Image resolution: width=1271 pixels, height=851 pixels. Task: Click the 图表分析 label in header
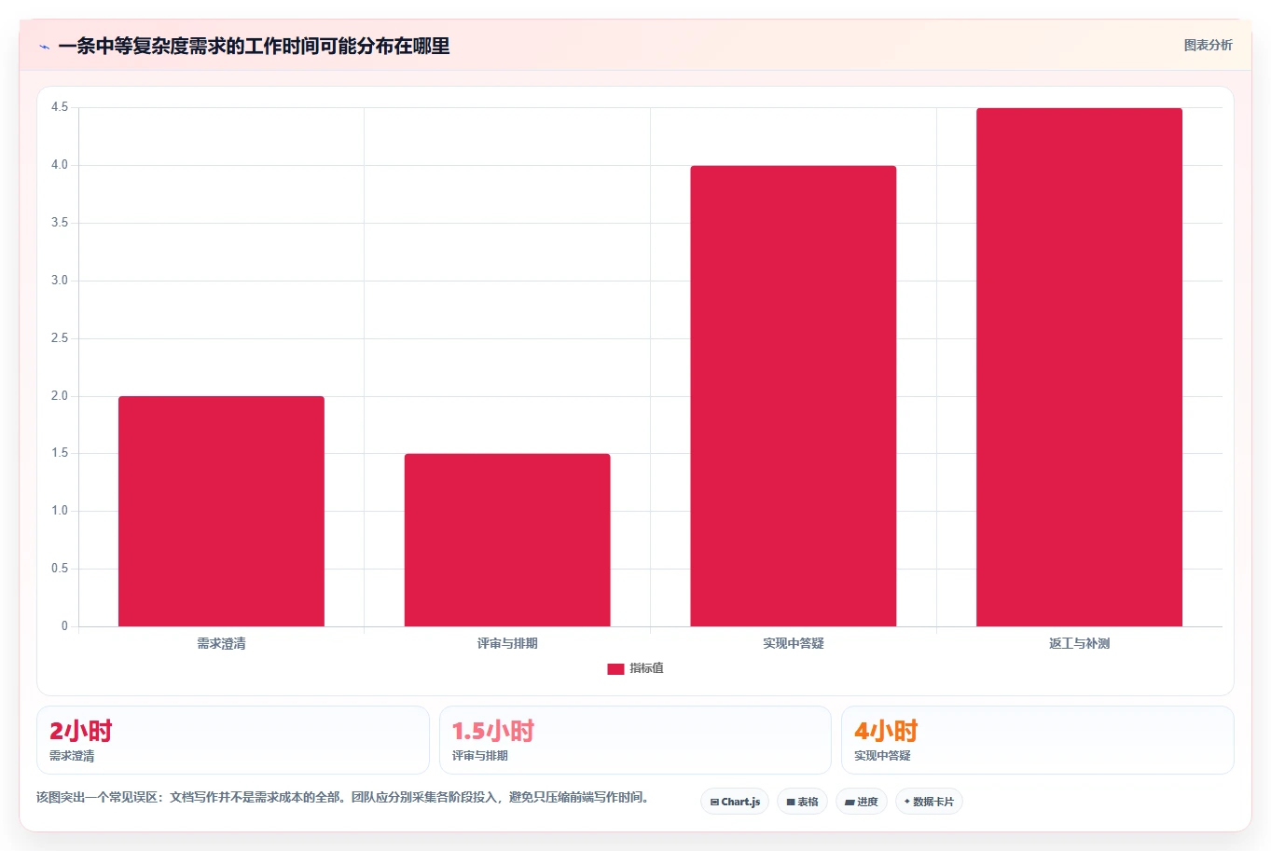pos(1208,45)
